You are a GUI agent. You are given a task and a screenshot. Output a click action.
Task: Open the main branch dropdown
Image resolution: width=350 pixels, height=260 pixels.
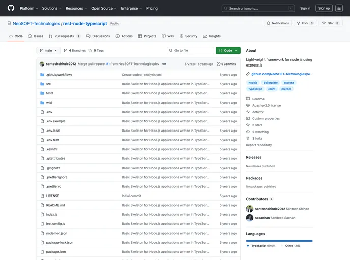pyautogui.click(x=48, y=51)
